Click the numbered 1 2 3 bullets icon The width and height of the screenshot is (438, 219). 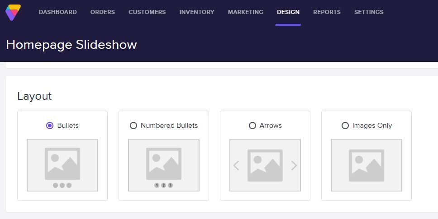[x=164, y=185]
